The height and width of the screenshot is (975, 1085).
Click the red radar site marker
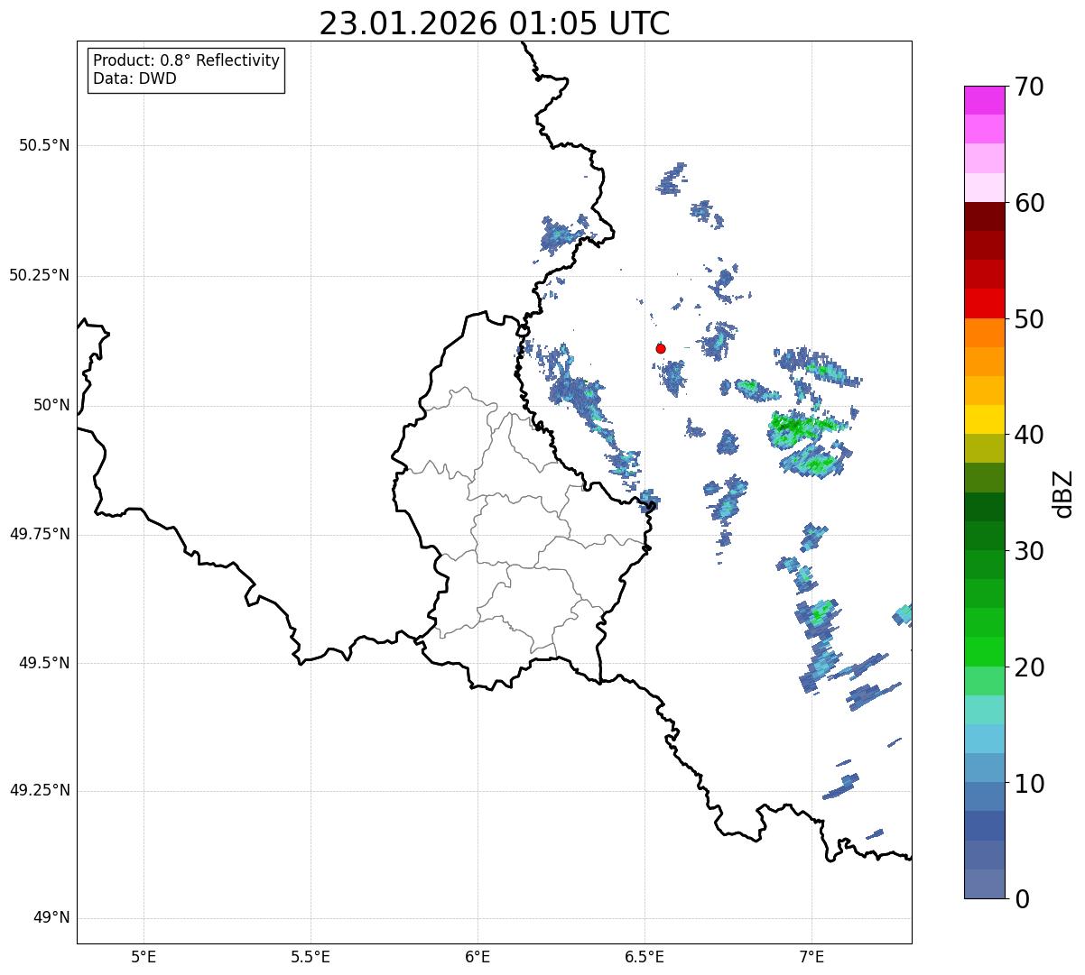[661, 348]
